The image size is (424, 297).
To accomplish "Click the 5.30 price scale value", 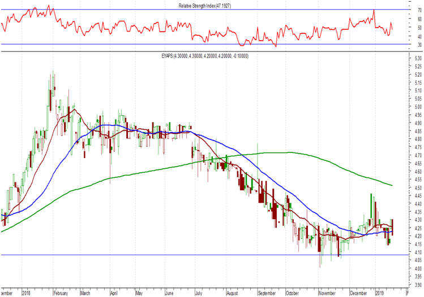I will coord(418,59).
